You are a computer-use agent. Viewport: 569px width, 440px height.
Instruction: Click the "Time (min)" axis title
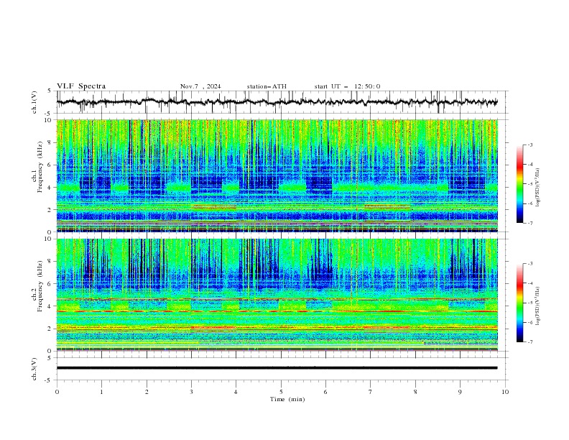(x=287, y=399)
